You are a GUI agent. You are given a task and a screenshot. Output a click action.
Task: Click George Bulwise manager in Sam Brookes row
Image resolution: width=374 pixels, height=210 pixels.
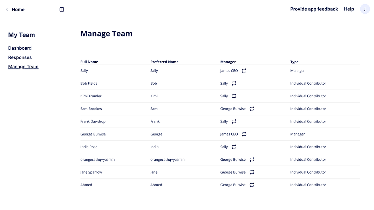click(233, 109)
